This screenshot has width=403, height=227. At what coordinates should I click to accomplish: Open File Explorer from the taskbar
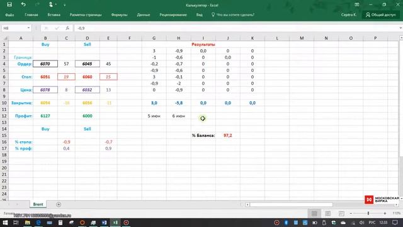[x=27, y=223]
